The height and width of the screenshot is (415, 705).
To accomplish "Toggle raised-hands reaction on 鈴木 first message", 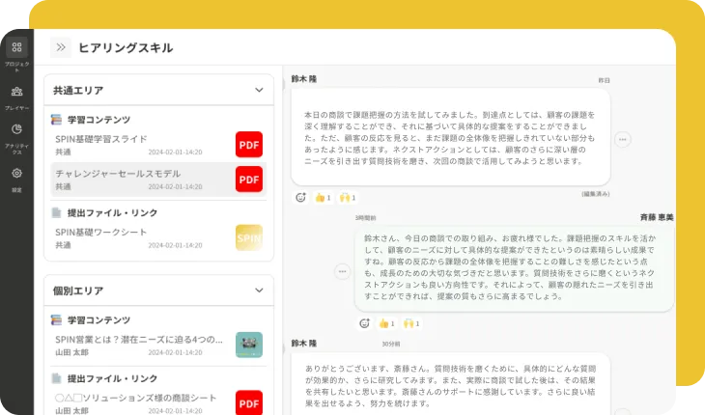I will pos(348,198).
